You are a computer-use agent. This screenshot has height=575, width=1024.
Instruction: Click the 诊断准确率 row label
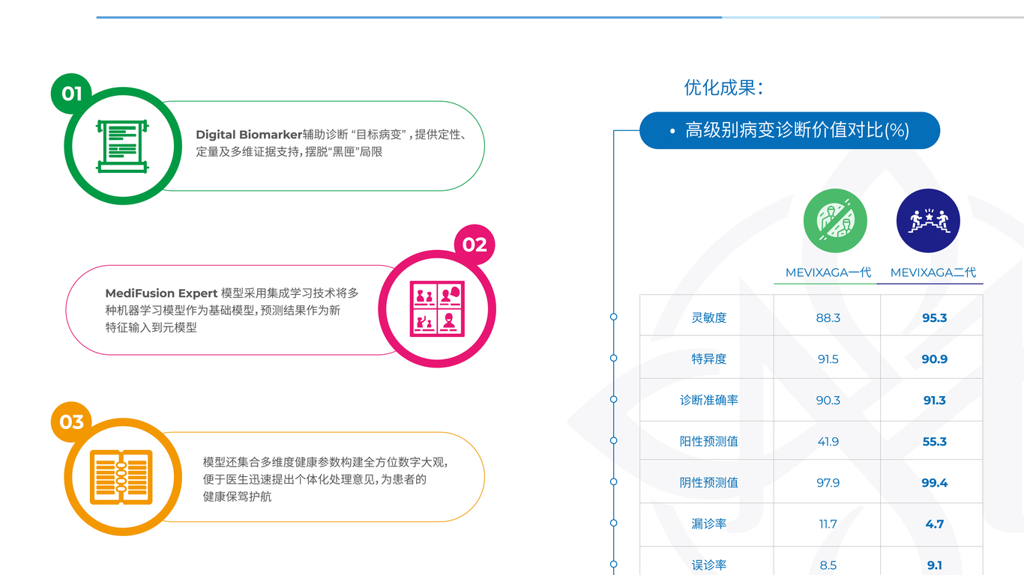pyautogui.click(x=708, y=400)
